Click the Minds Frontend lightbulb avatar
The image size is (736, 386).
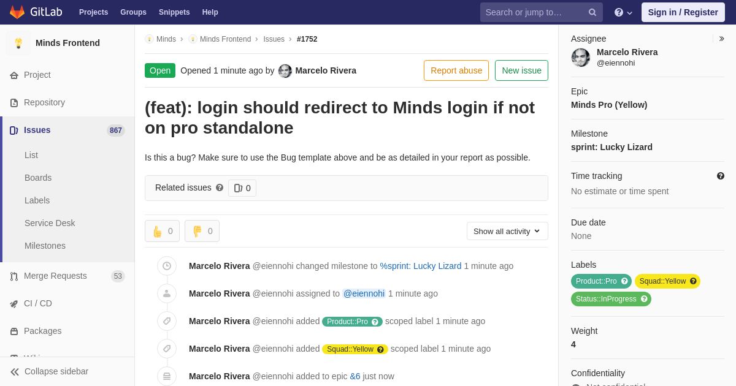point(18,43)
